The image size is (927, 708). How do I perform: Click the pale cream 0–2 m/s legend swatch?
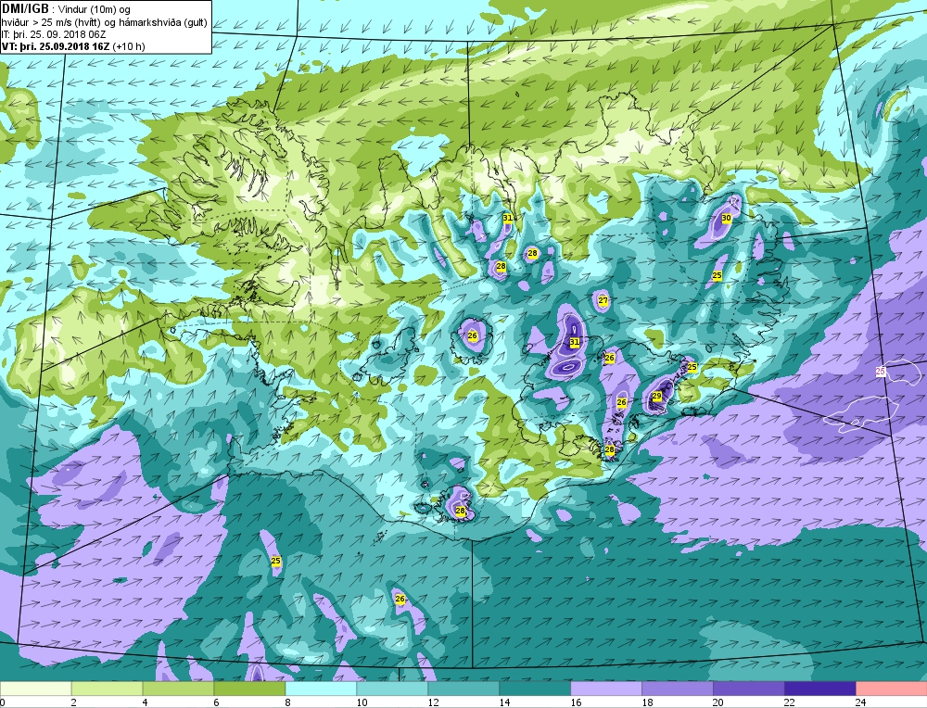pyautogui.click(x=36, y=689)
